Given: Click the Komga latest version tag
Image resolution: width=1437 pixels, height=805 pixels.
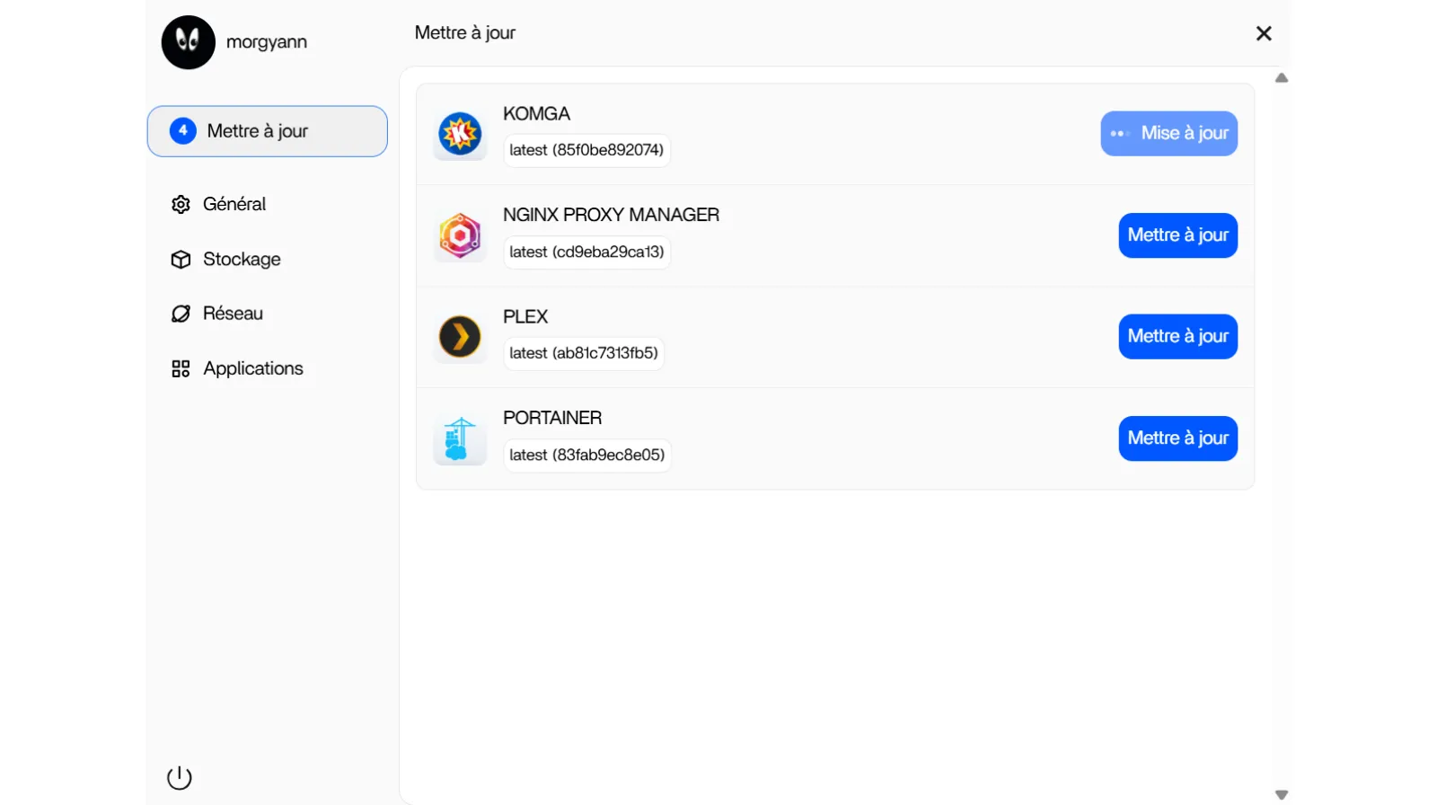Looking at the screenshot, I should coord(586,150).
